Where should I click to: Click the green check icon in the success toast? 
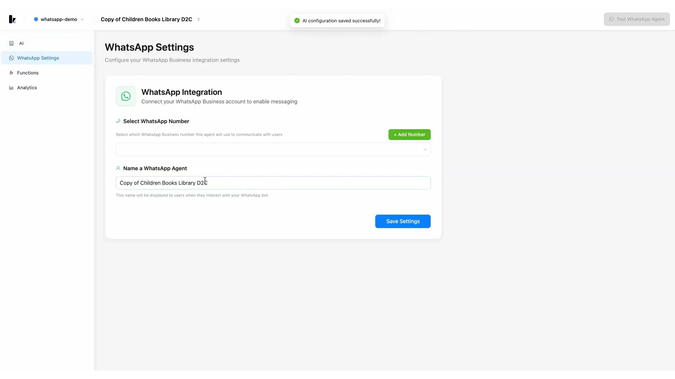[x=297, y=21]
